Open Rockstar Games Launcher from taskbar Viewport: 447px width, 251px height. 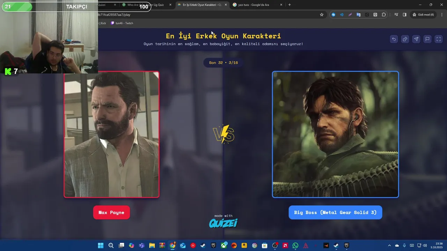click(244, 245)
